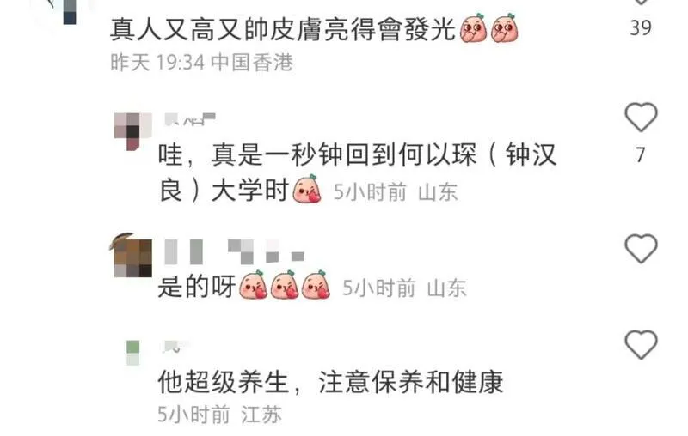Screen dimensions: 688x436
Task: Open the pixelated avatar beside the 哇，真是一秒钟 reply
Action: pos(133,131)
